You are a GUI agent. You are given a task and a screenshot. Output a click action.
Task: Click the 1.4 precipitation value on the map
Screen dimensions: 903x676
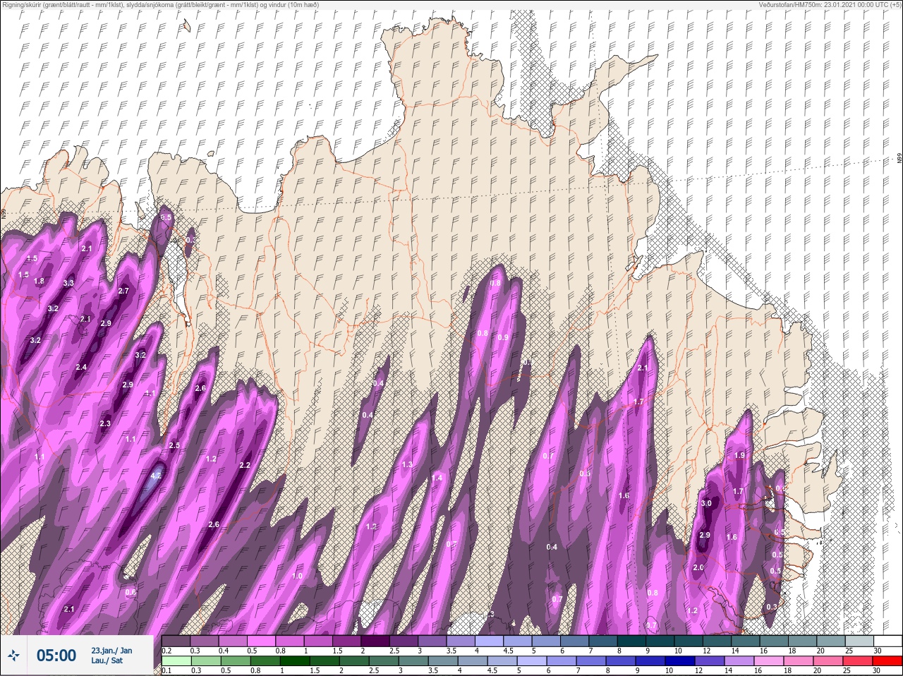pos(437,478)
